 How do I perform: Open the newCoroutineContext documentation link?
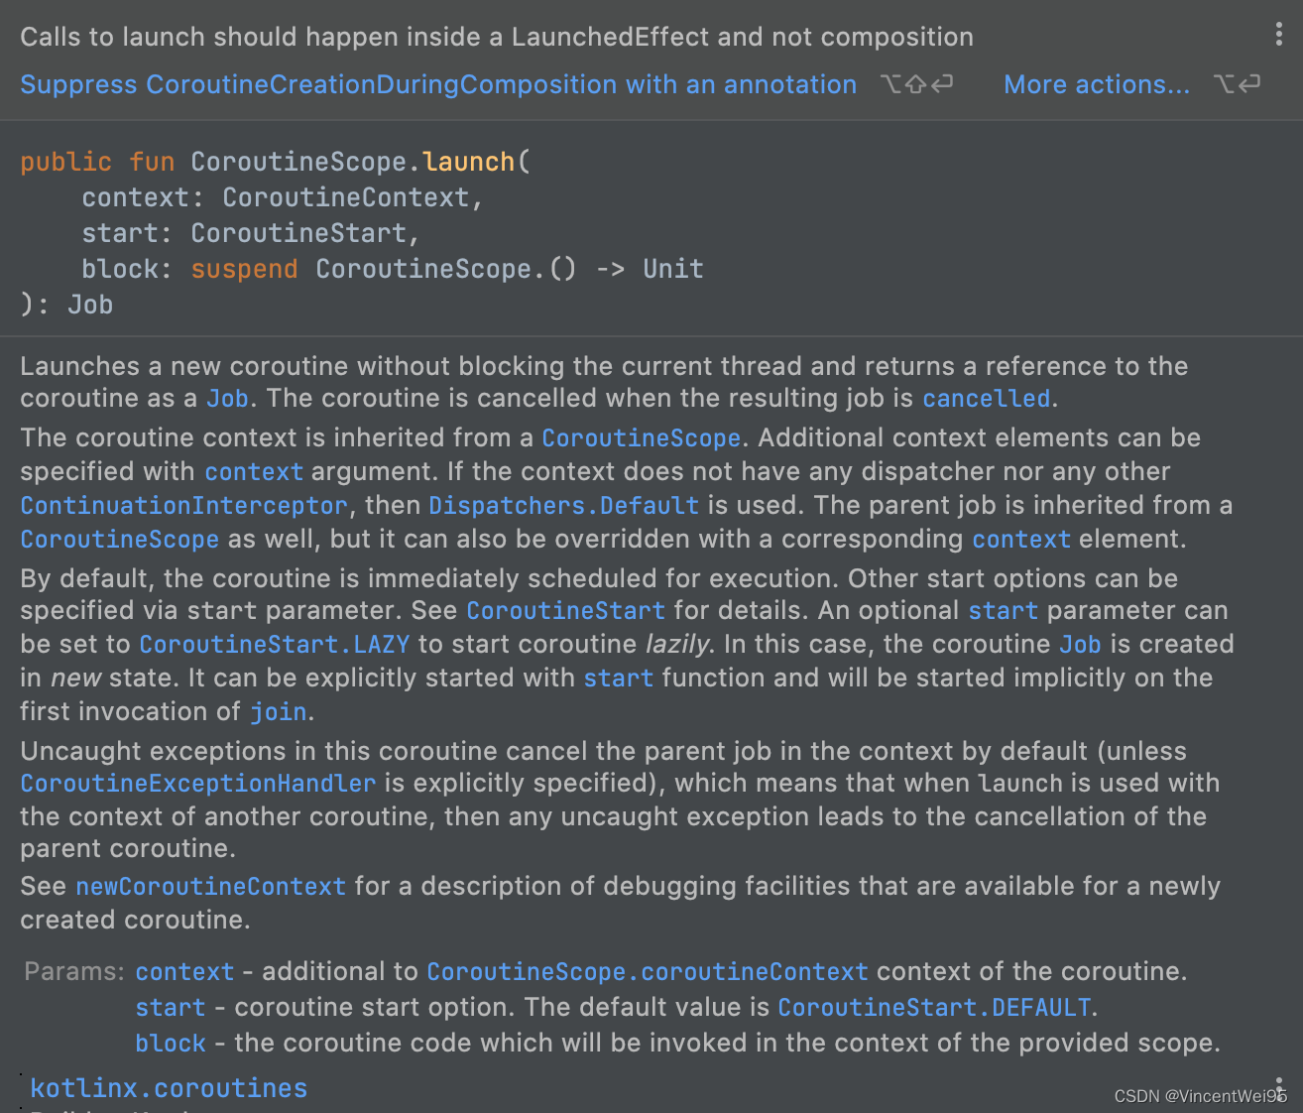[x=210, y=887]
